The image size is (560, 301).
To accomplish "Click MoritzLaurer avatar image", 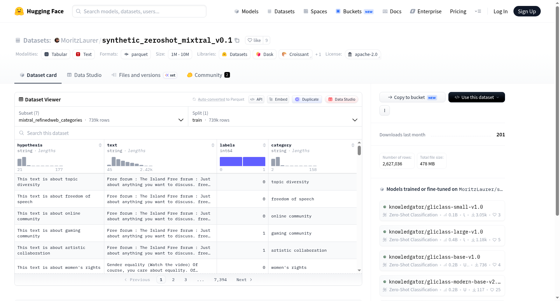I will click(57, 40).
